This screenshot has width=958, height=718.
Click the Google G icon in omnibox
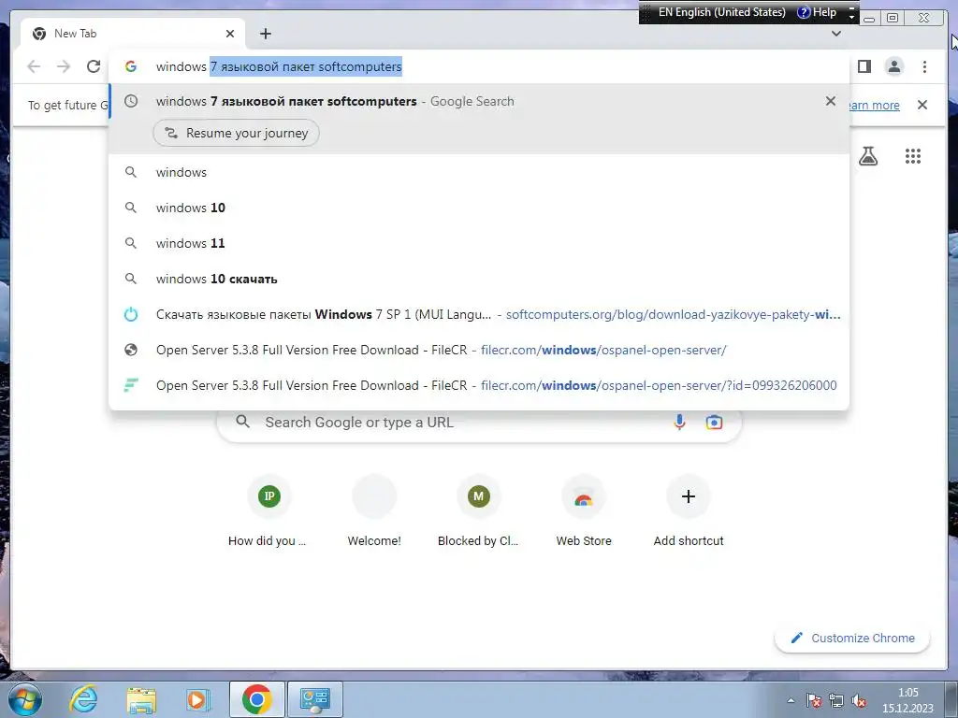(x=131, y=66)
